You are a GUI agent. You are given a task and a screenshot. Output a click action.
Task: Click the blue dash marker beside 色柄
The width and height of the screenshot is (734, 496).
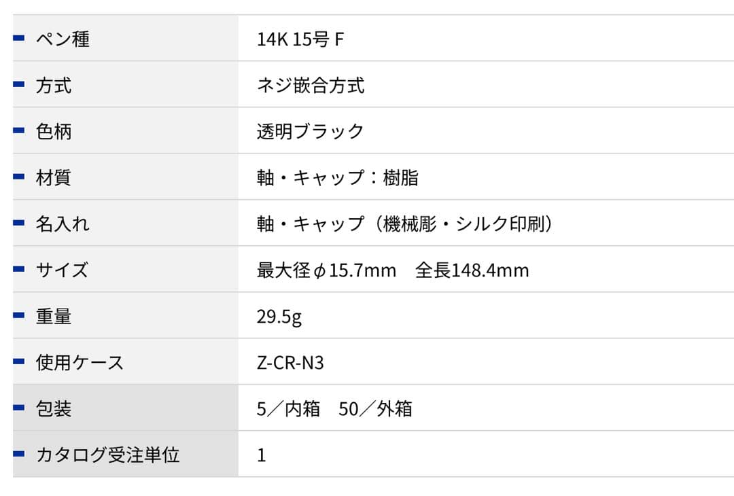(x=19, y=130)
